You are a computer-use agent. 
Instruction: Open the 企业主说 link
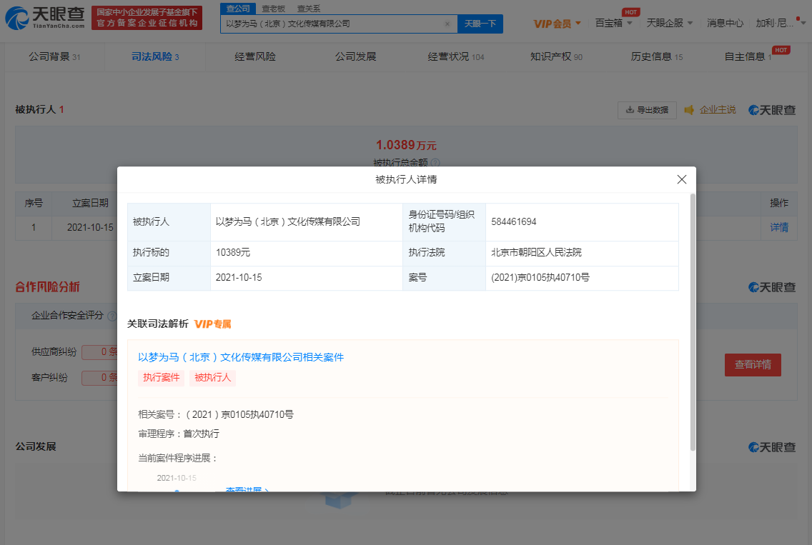click(717, 110)
